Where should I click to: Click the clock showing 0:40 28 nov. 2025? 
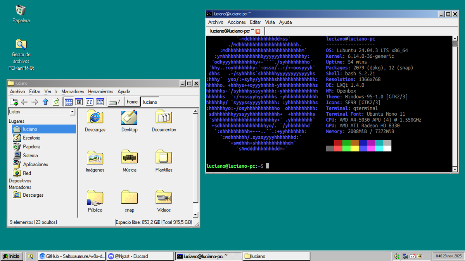[x=448, y=256]
